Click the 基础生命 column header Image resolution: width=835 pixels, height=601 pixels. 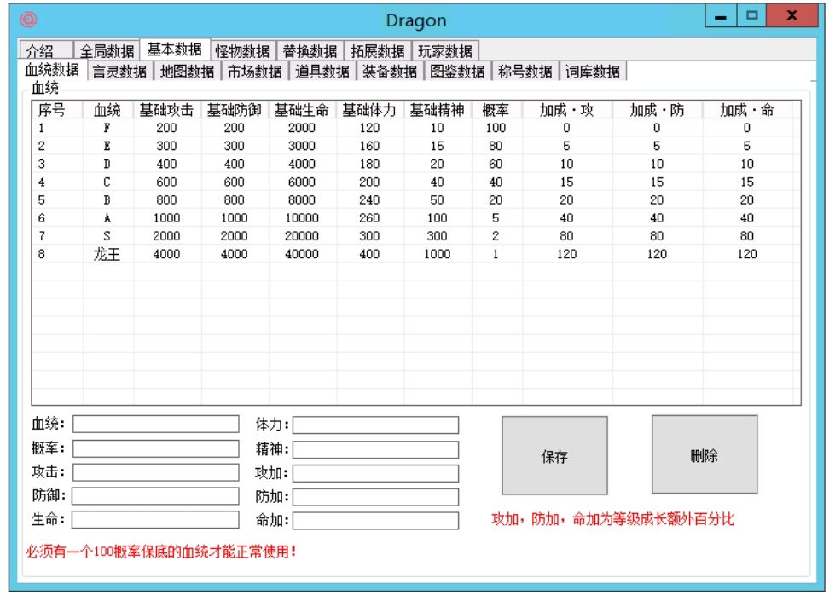pyautogui.click(x=303, y=110)
